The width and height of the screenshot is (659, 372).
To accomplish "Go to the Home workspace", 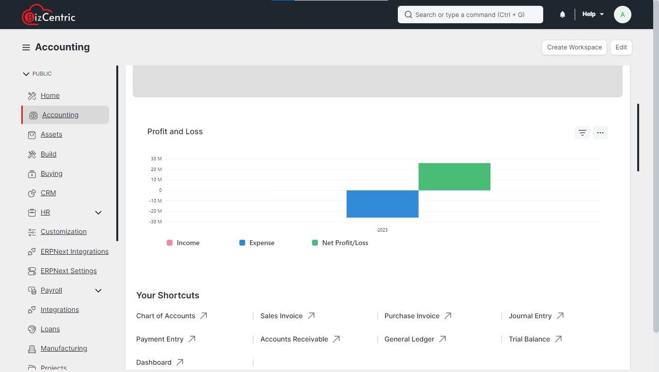I will (x=50, y=96).
